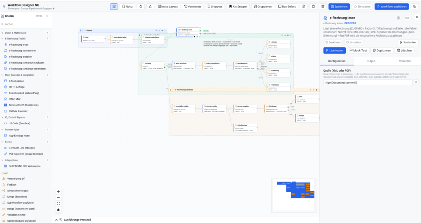Screen dimensions: 421x223
Task: Click the clipboard paste icon in toolbar
Action: pyautogui.click(x=313, y=7)
